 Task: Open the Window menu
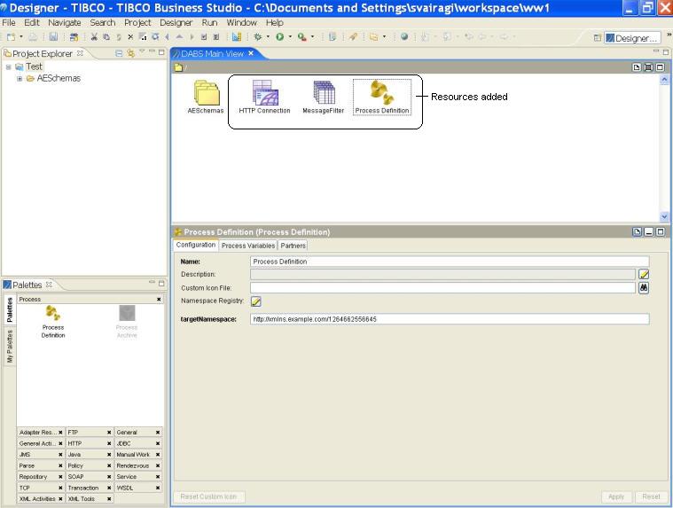tap(242, 22)
